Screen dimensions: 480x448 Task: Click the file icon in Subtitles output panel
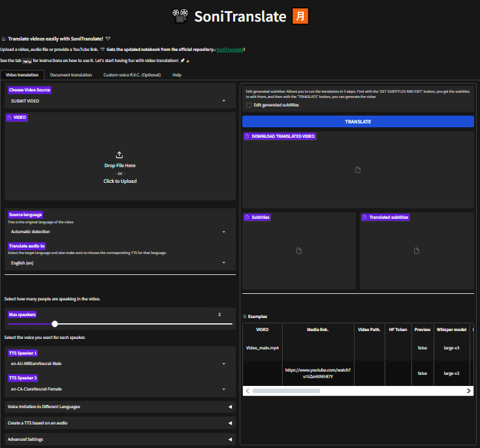pyautogui.click(x=298, y=251)
